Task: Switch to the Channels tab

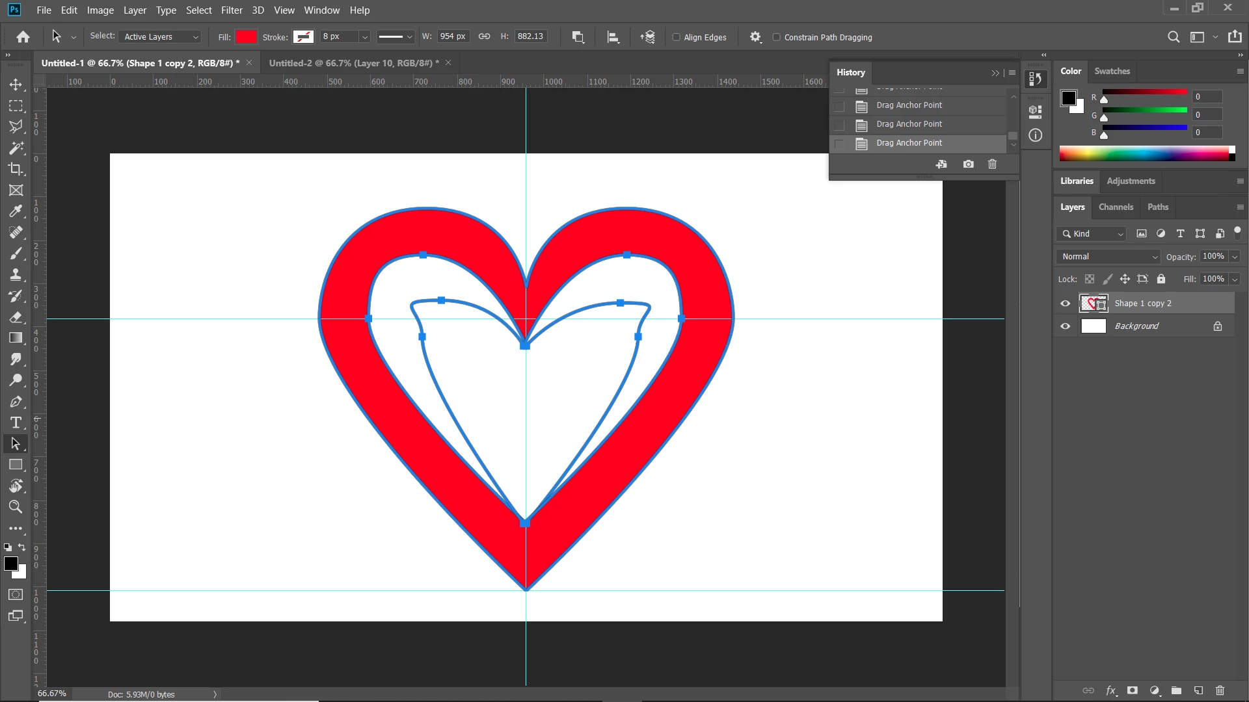Action: [1116, 207]
